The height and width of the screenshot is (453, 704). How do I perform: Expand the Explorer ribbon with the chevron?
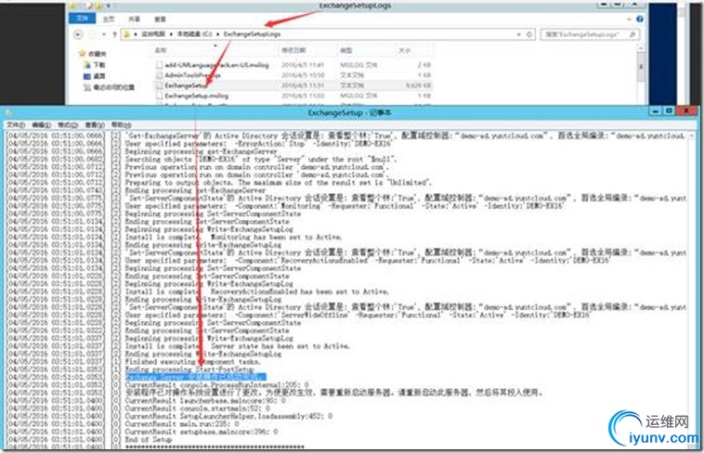[629, 19]
